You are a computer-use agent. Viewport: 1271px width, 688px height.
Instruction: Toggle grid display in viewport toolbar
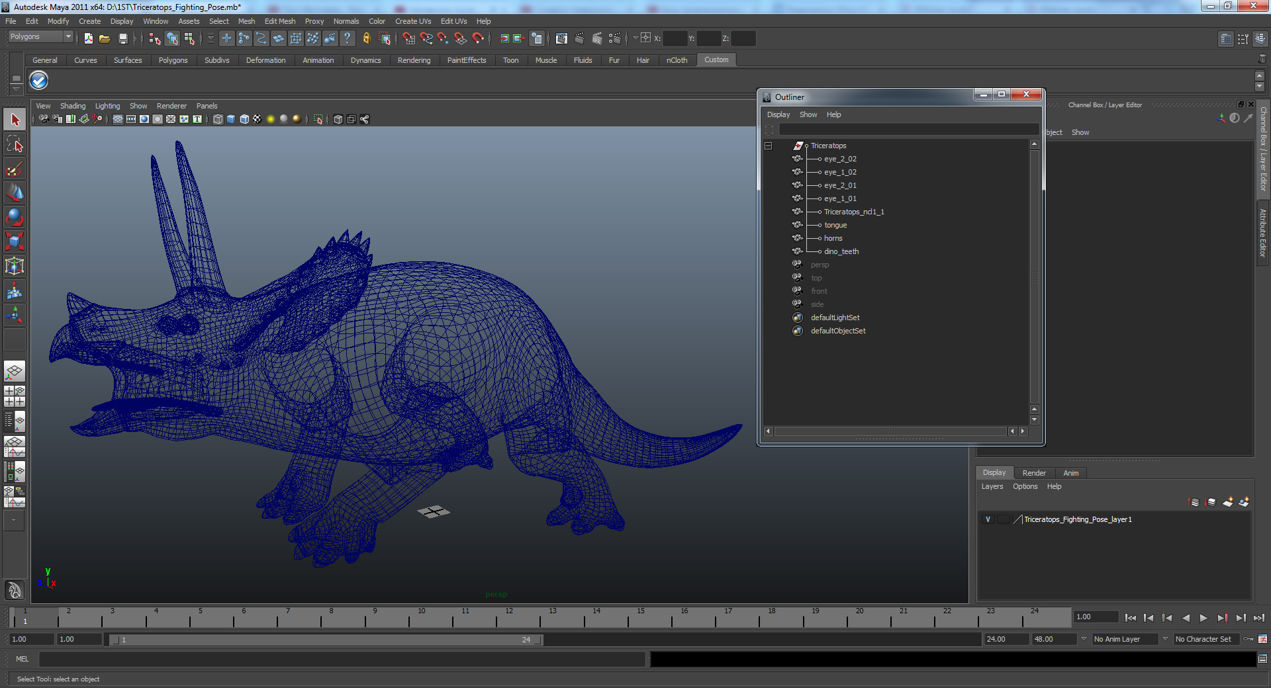click(118, 119)
